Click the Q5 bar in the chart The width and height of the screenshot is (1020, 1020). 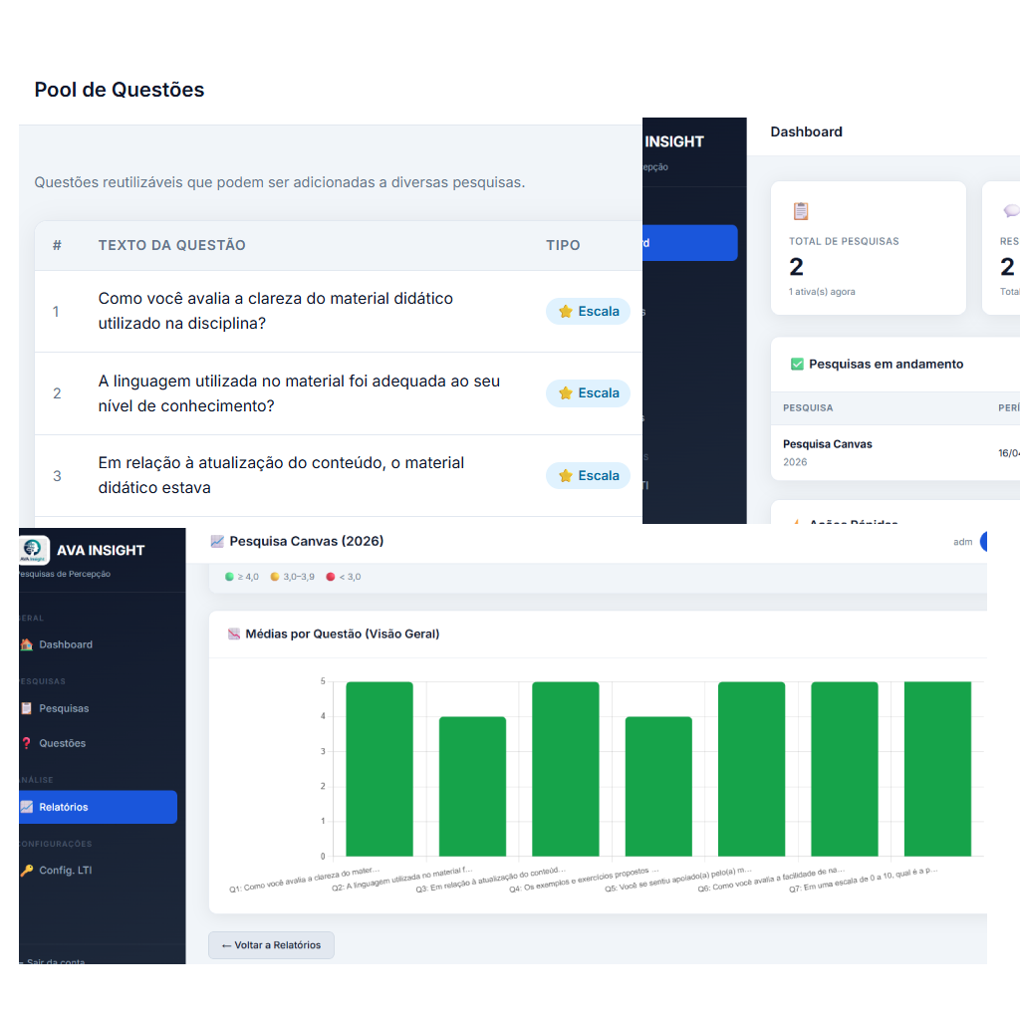coord(751,769)
